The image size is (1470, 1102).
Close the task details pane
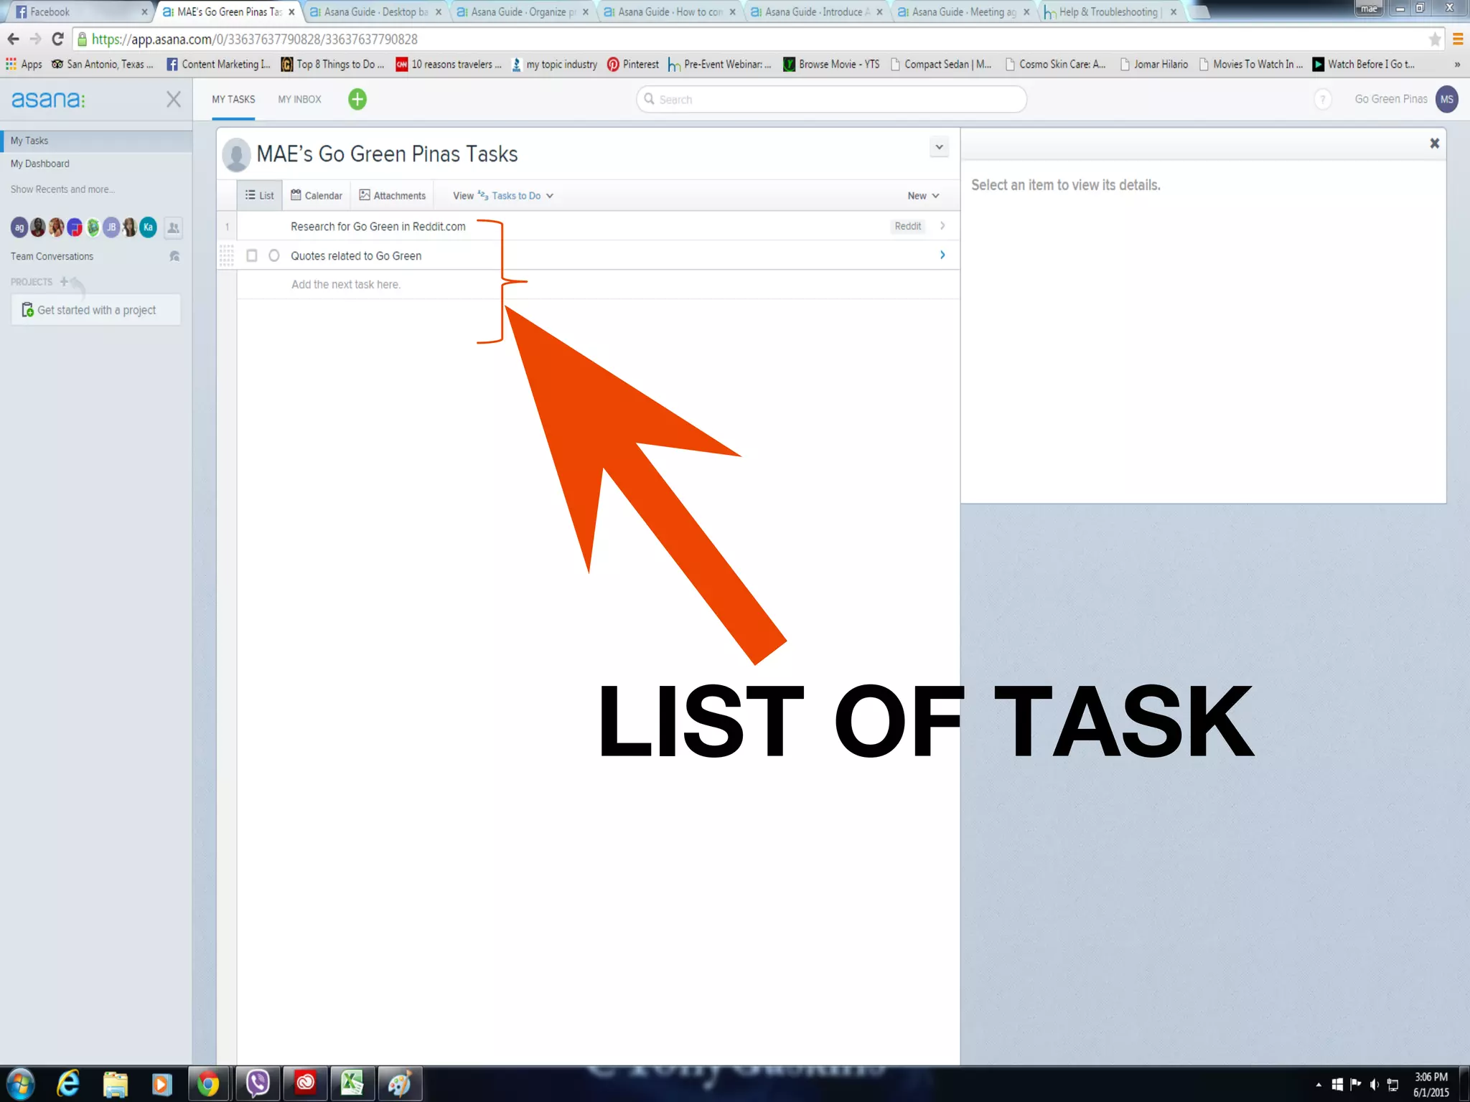click(1434, 143)
